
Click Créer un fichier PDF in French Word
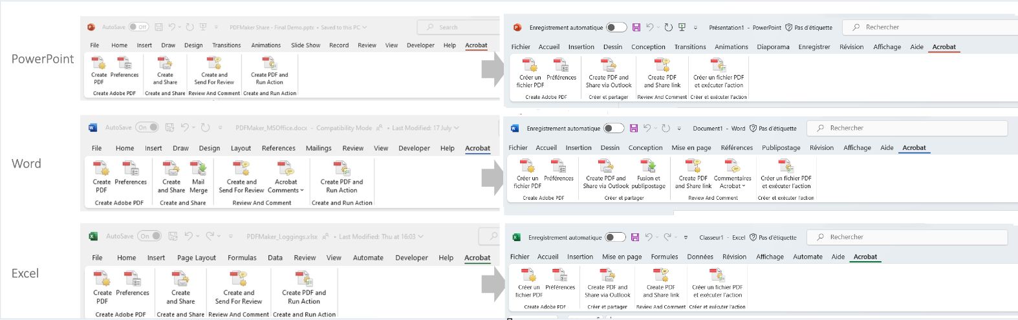527,175
